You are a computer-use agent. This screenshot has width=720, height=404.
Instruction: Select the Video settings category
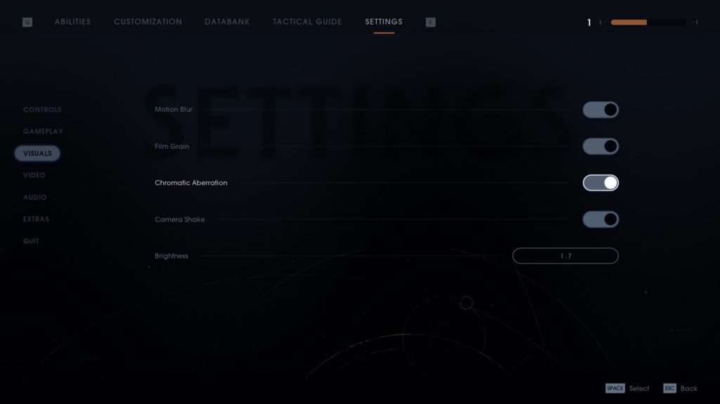click(34, 176)
